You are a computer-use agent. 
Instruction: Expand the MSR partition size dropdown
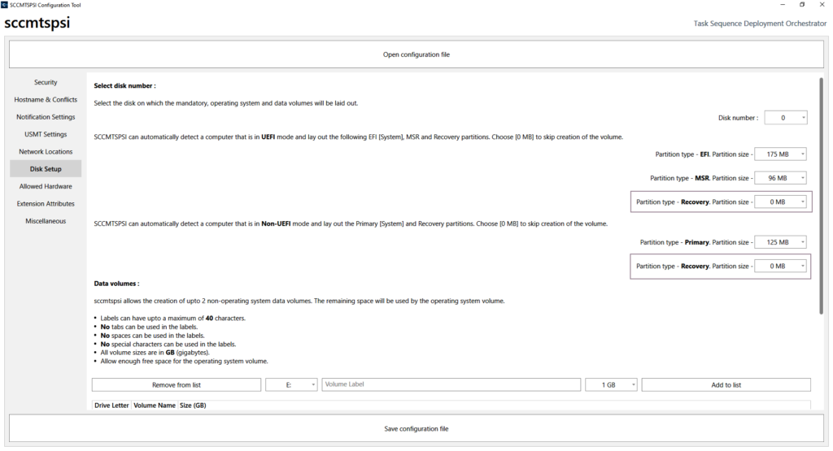pyautogui.click(x=780, y=178)
